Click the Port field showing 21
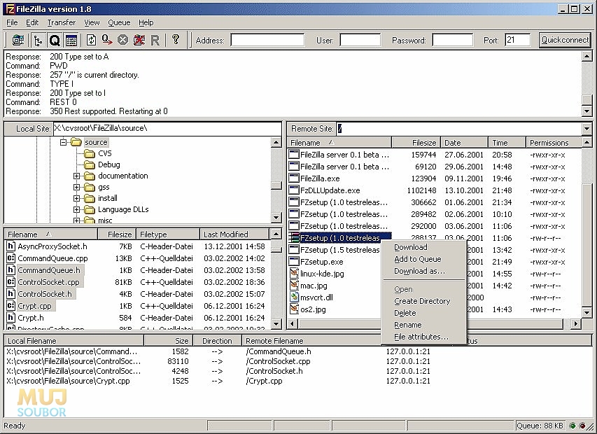The image size is (597, 434). click(x=517, y=40)
